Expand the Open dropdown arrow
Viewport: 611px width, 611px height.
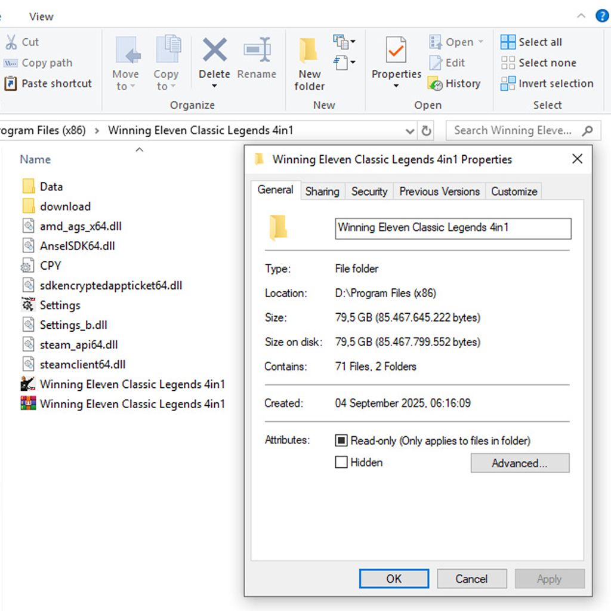(481, 41)
